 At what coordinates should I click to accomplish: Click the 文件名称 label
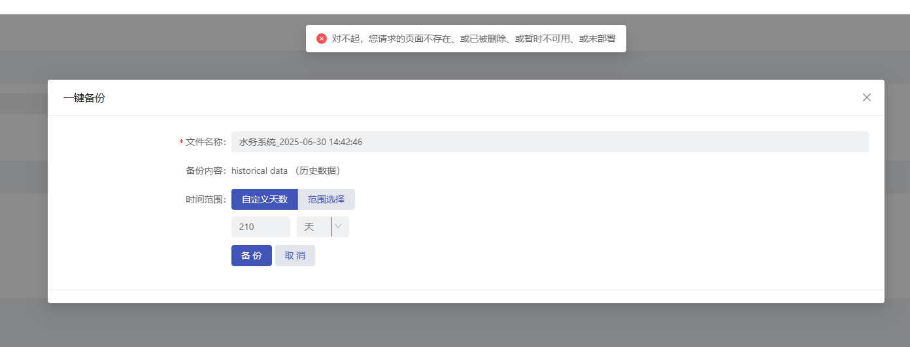tap(206, 142)
